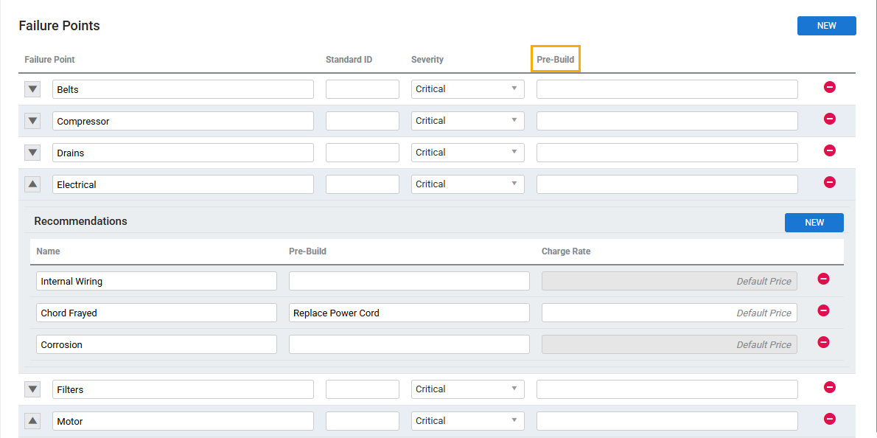
Task: Expand the Belts failure point row
Action: 32,89
